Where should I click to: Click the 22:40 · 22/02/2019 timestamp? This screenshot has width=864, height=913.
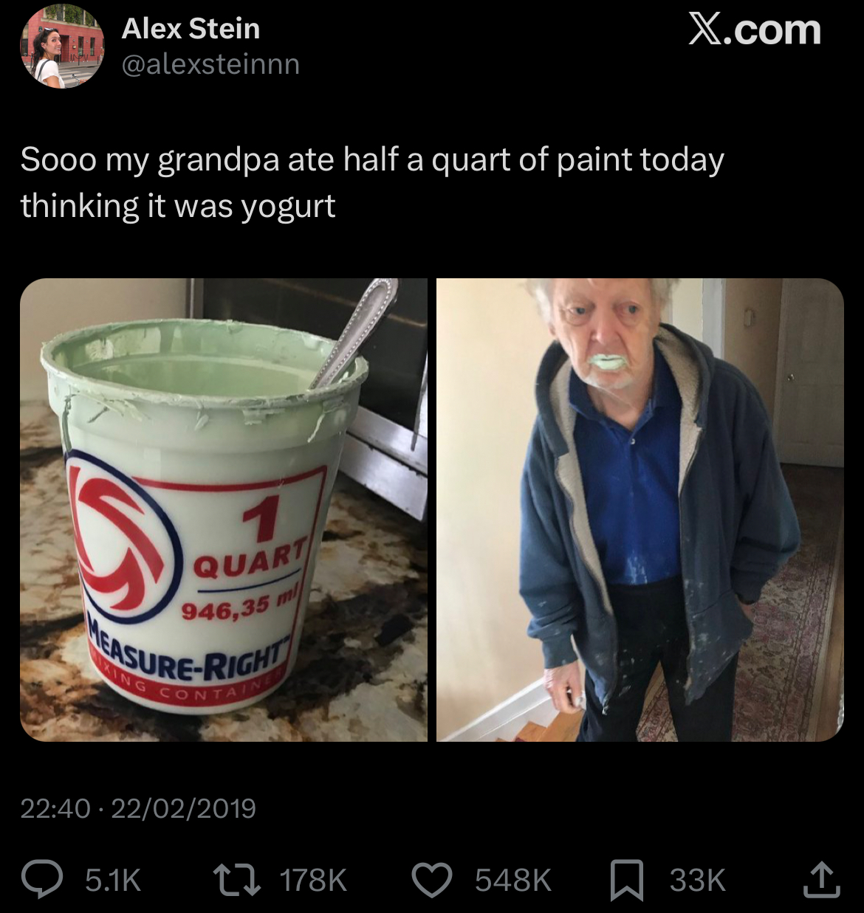coord(138,808)
